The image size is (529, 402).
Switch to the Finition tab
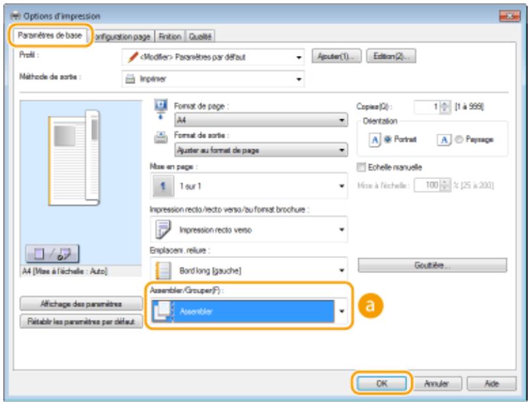(170, 36)
